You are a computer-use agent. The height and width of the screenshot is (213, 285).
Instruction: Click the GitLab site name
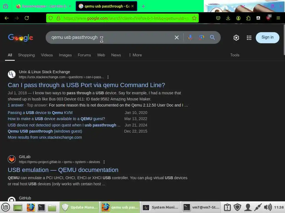click(x=25, y=157)
